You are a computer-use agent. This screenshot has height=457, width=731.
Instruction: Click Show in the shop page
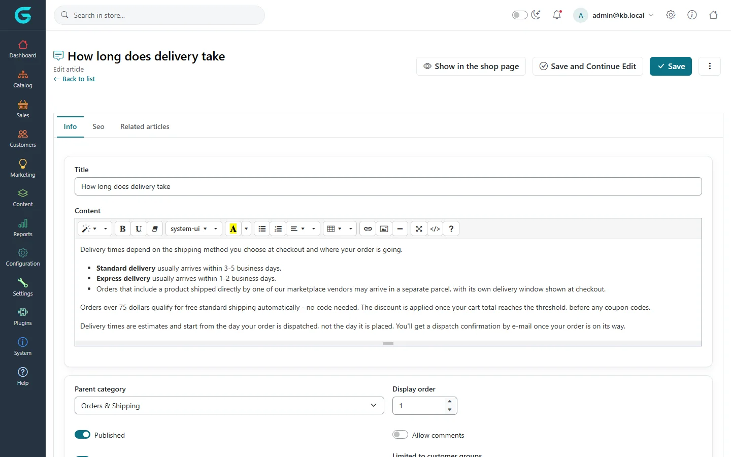pyautogui.click(x=471, y=67)
